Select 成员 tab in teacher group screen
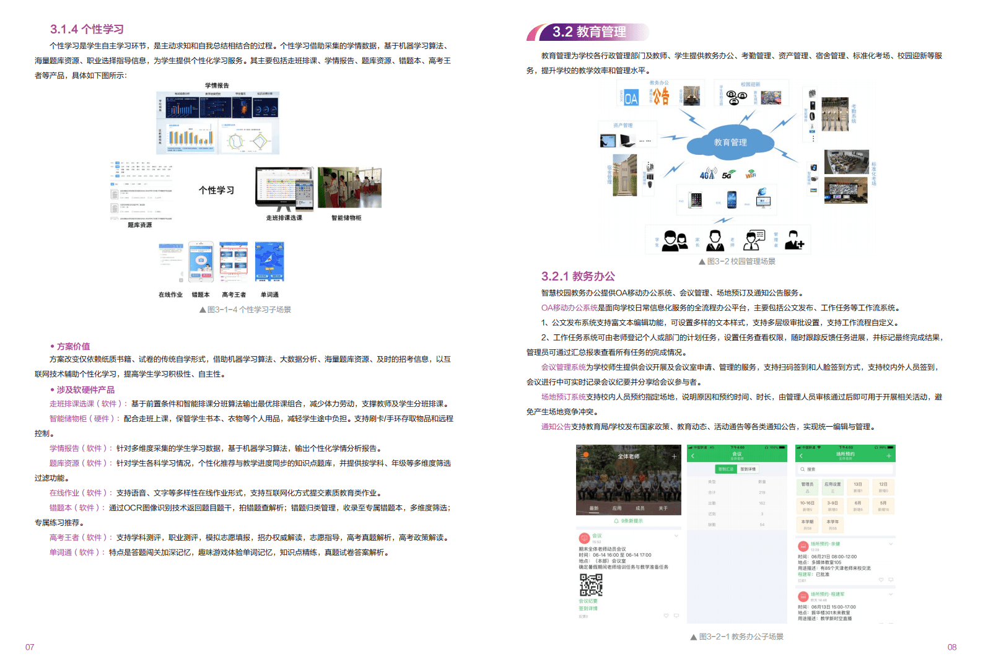Viewport: 983px width, 667px height. (640, 508)
